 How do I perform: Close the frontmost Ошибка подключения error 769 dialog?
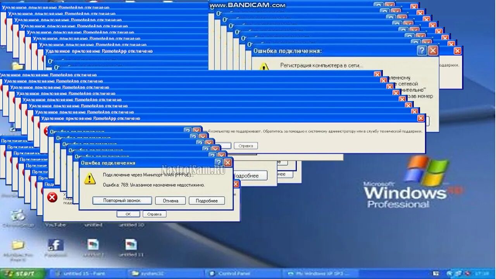point(228,163)
